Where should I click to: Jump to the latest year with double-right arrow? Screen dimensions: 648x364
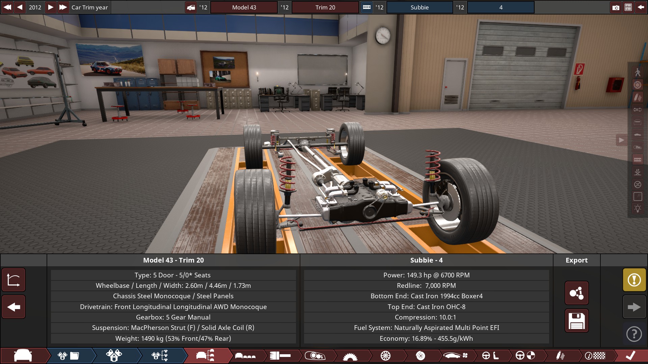pyautogui.click(x=63, y=7)
